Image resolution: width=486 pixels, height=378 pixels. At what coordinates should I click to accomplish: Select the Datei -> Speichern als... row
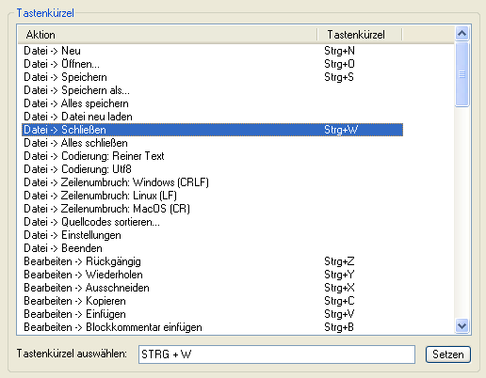point(212,90)
